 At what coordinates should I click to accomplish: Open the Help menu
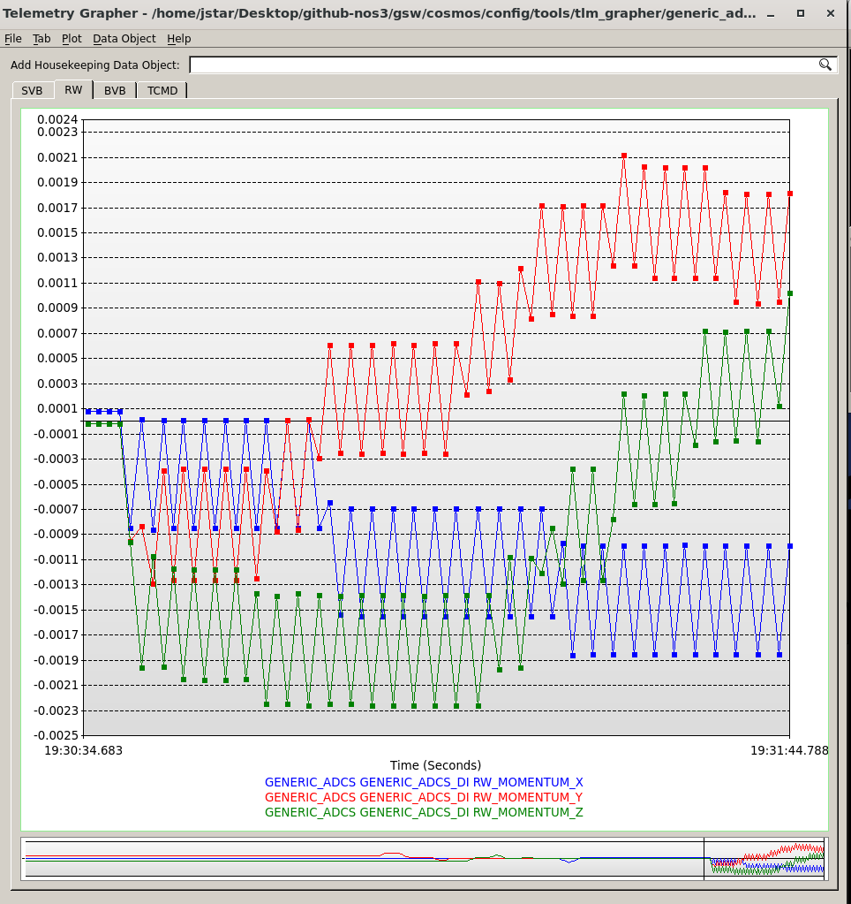[x=179, y=39]
